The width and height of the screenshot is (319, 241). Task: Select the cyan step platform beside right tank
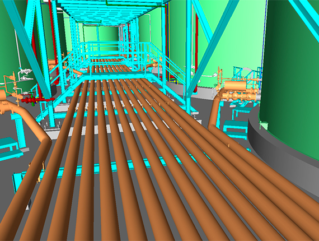click(x=236, y=129)
